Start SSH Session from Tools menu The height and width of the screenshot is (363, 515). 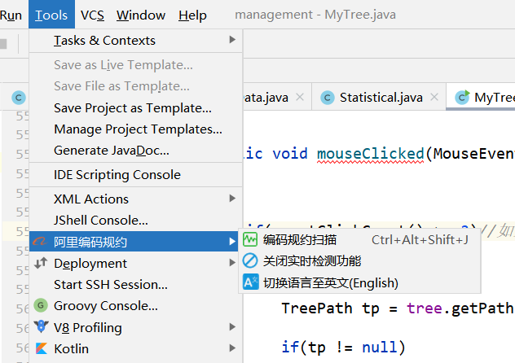[x=135, y=285]
